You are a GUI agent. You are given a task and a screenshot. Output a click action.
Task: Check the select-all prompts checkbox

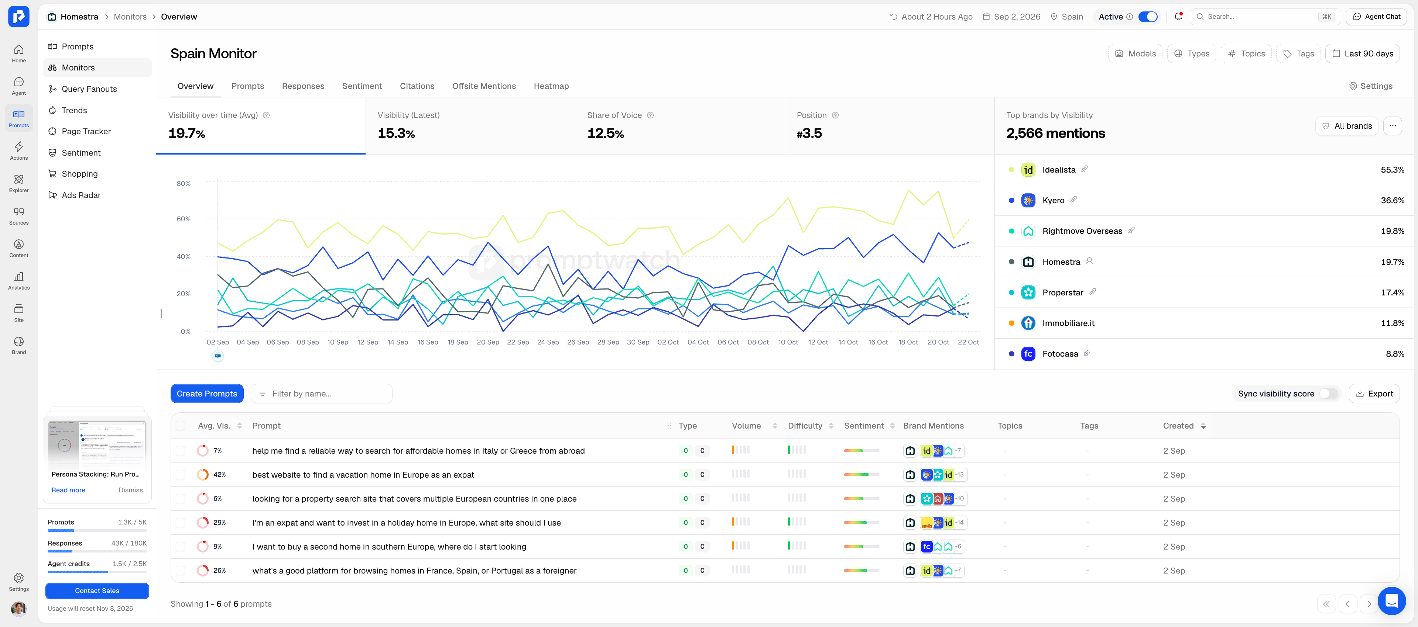[x=181, y=426]
